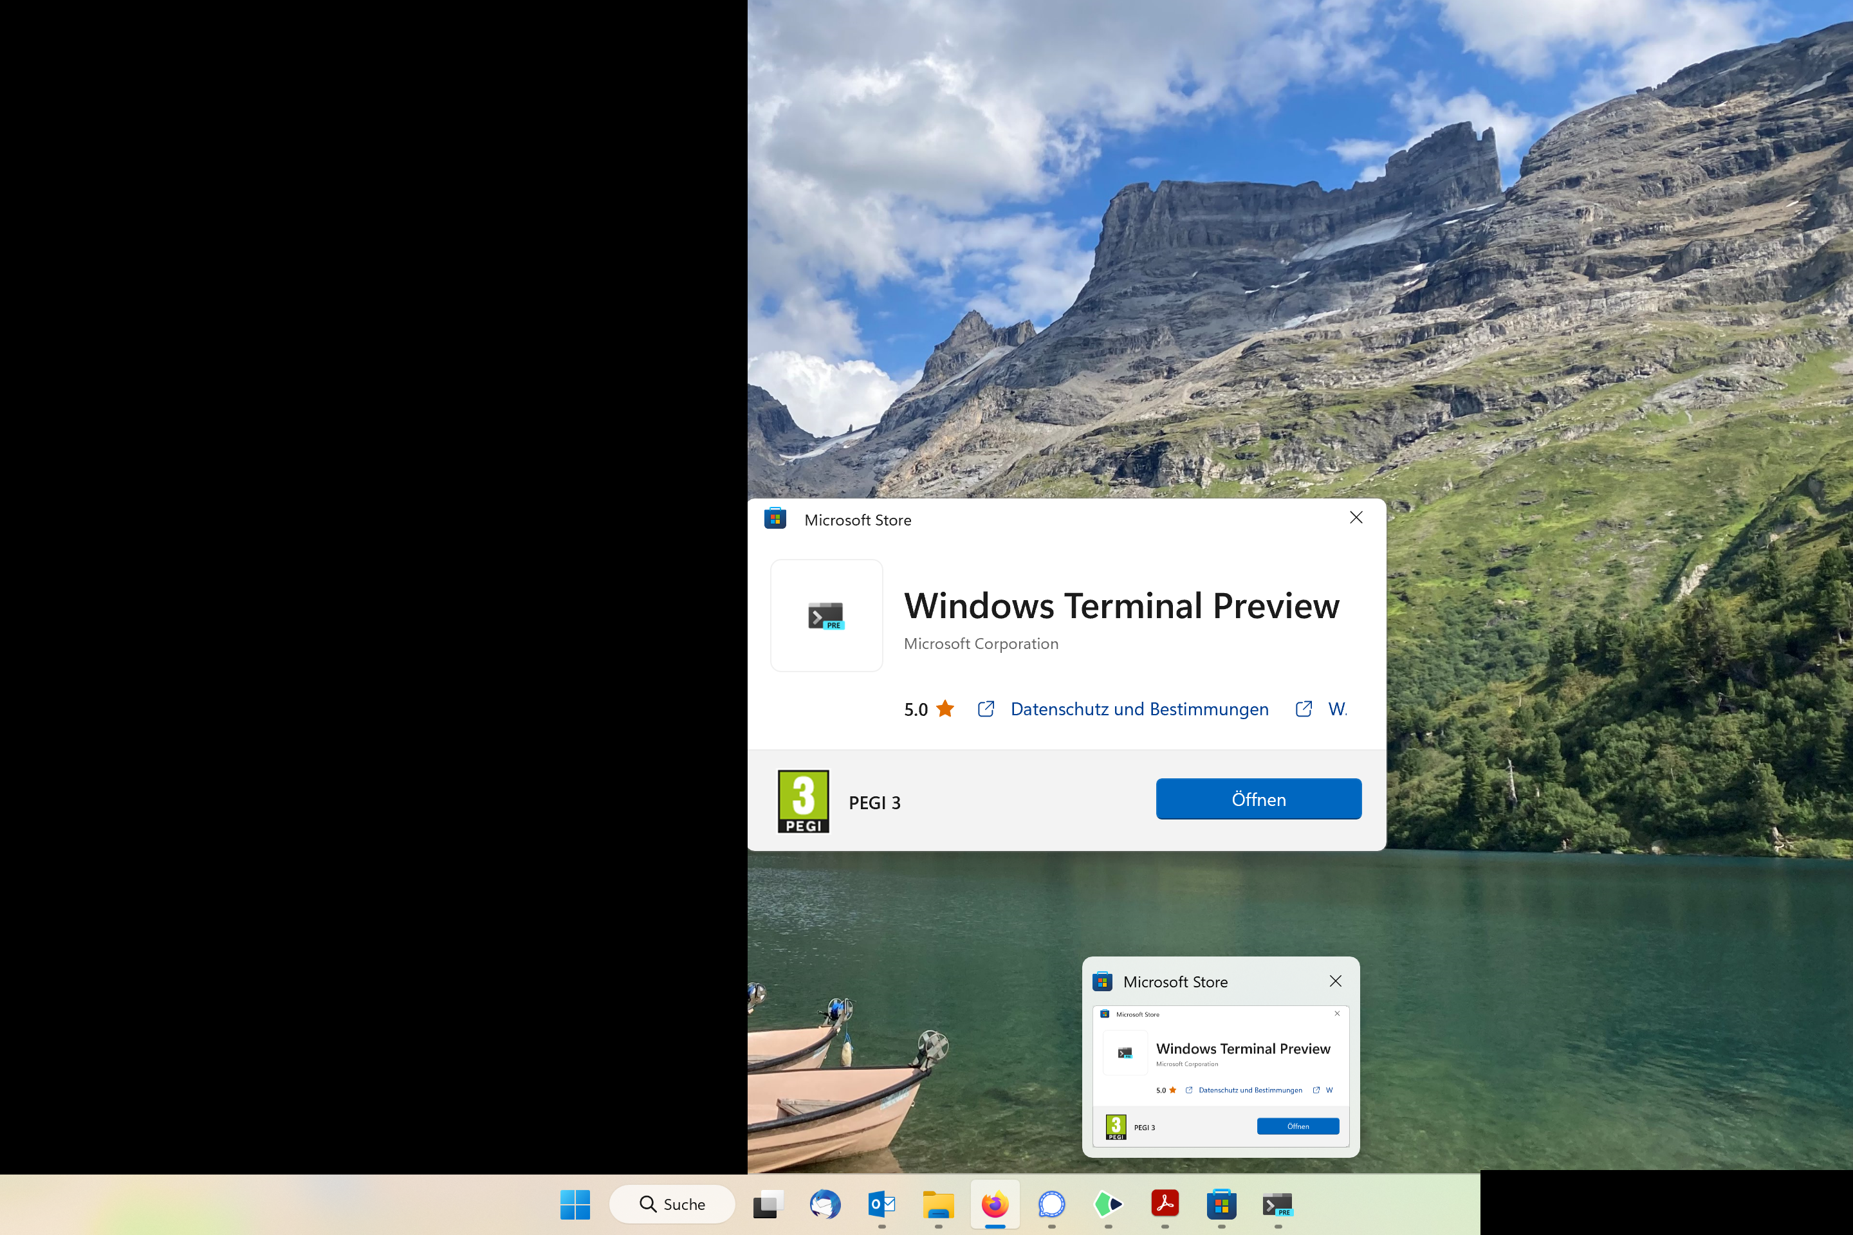Click the Microsoft Store logo in the dialog title bar
This screenshot has height=1235, width=1853.
775,518
